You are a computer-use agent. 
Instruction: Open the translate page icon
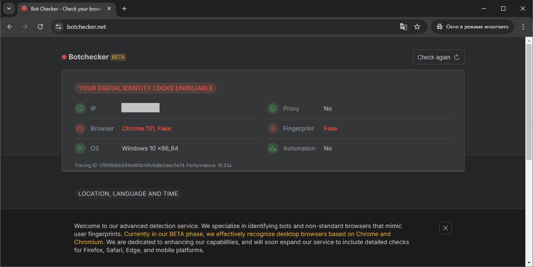click(x=403, y=27)
